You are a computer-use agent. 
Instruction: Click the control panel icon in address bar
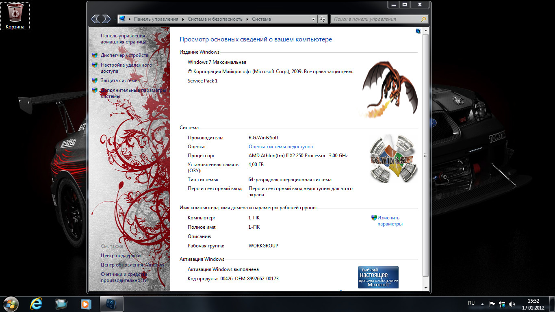click(x=122, y=19)
